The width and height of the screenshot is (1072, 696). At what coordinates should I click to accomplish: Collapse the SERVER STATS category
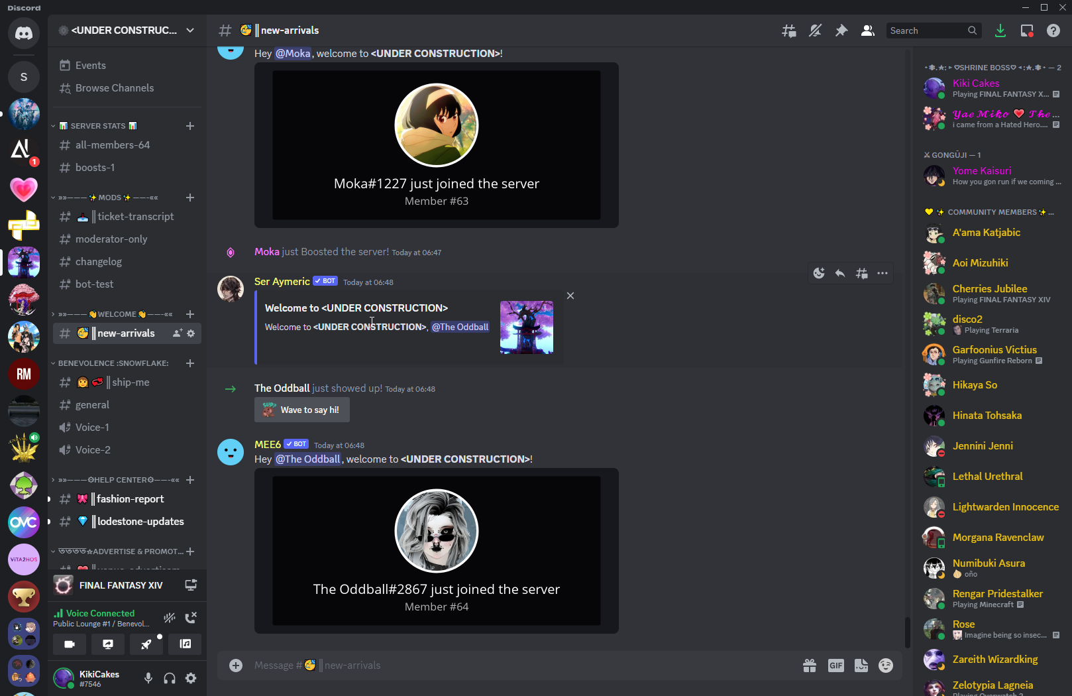(97, 126)
